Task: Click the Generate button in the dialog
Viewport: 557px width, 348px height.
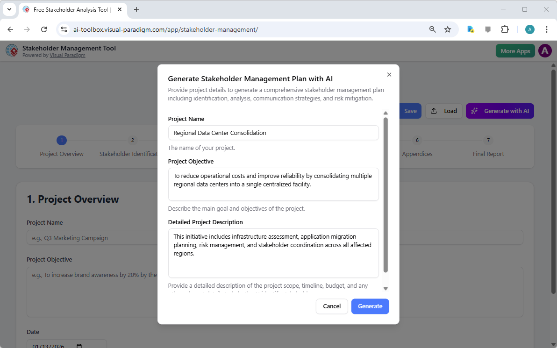Action: click(x=370, y=306)
